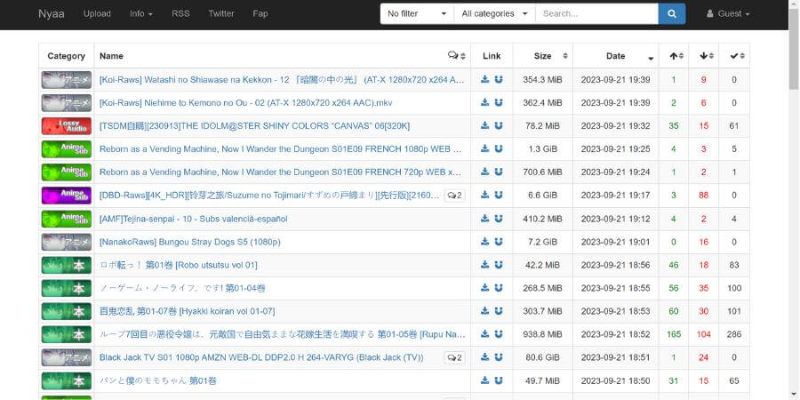Open magnet link for Bungou Stray Dogs S5
The height and width of the screenshot is (400, 800).
coord(499,242)
